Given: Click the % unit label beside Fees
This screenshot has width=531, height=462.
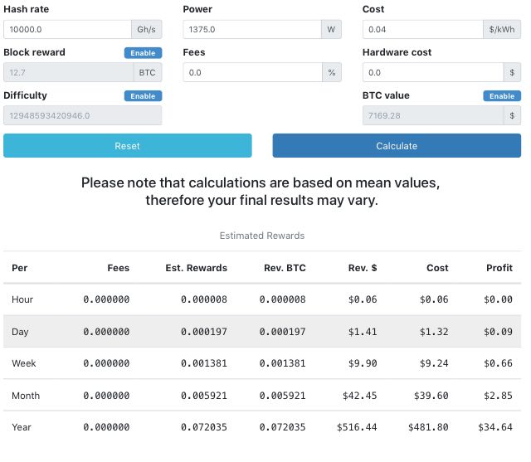Looking at the screenshot, I should pyautogui.click(x=332, y=72).
